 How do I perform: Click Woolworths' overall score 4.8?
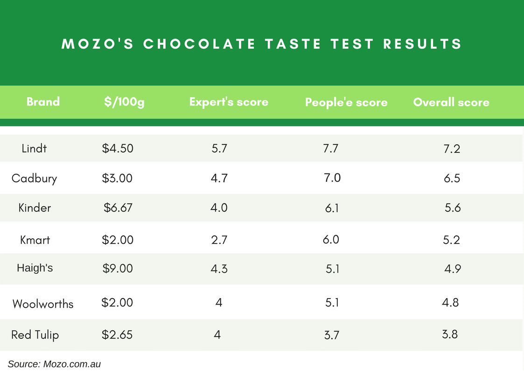click(x=450, y=302)
